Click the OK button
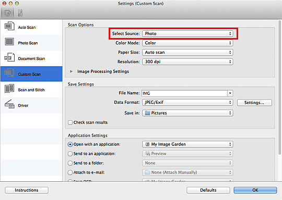This screenshot has height=200, width=282. (255, 190)
